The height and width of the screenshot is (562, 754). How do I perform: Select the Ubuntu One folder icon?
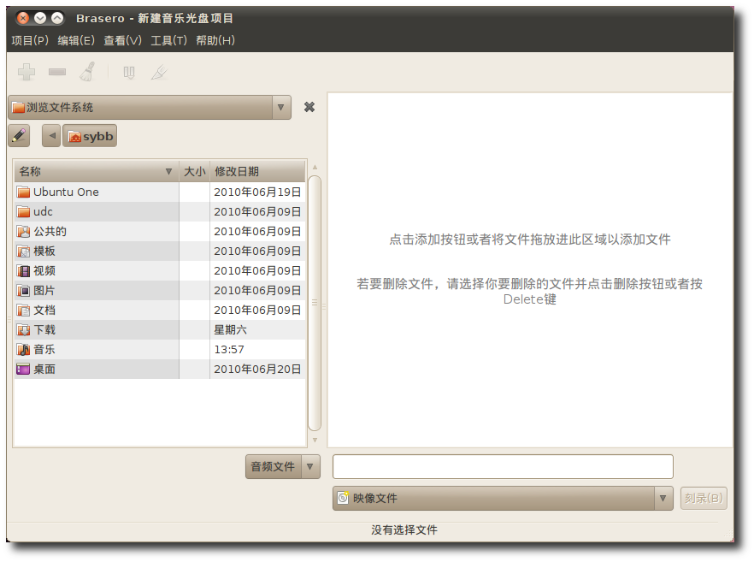point(23,192)
